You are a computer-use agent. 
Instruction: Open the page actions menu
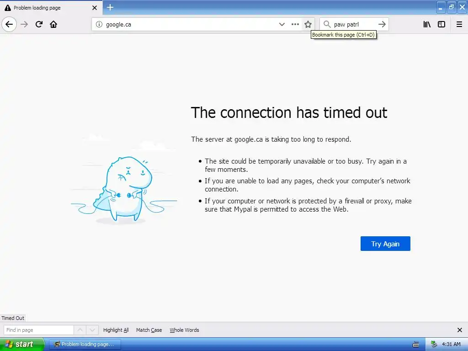pyautogui.click(x=295, y=24)
